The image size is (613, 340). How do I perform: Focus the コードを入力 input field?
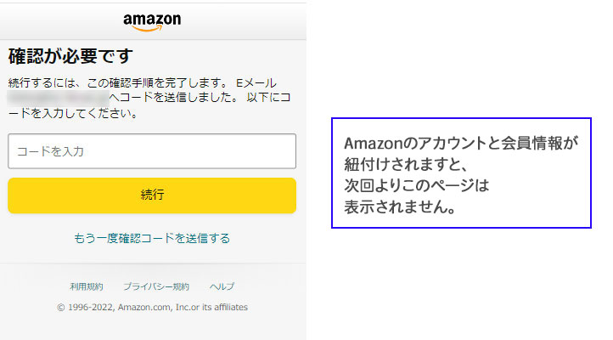152,151
